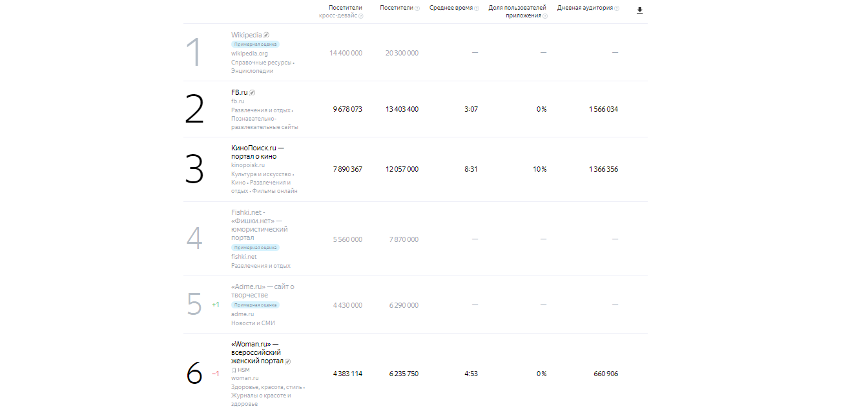Click help icon for Доля пользователей приложения

545,16
